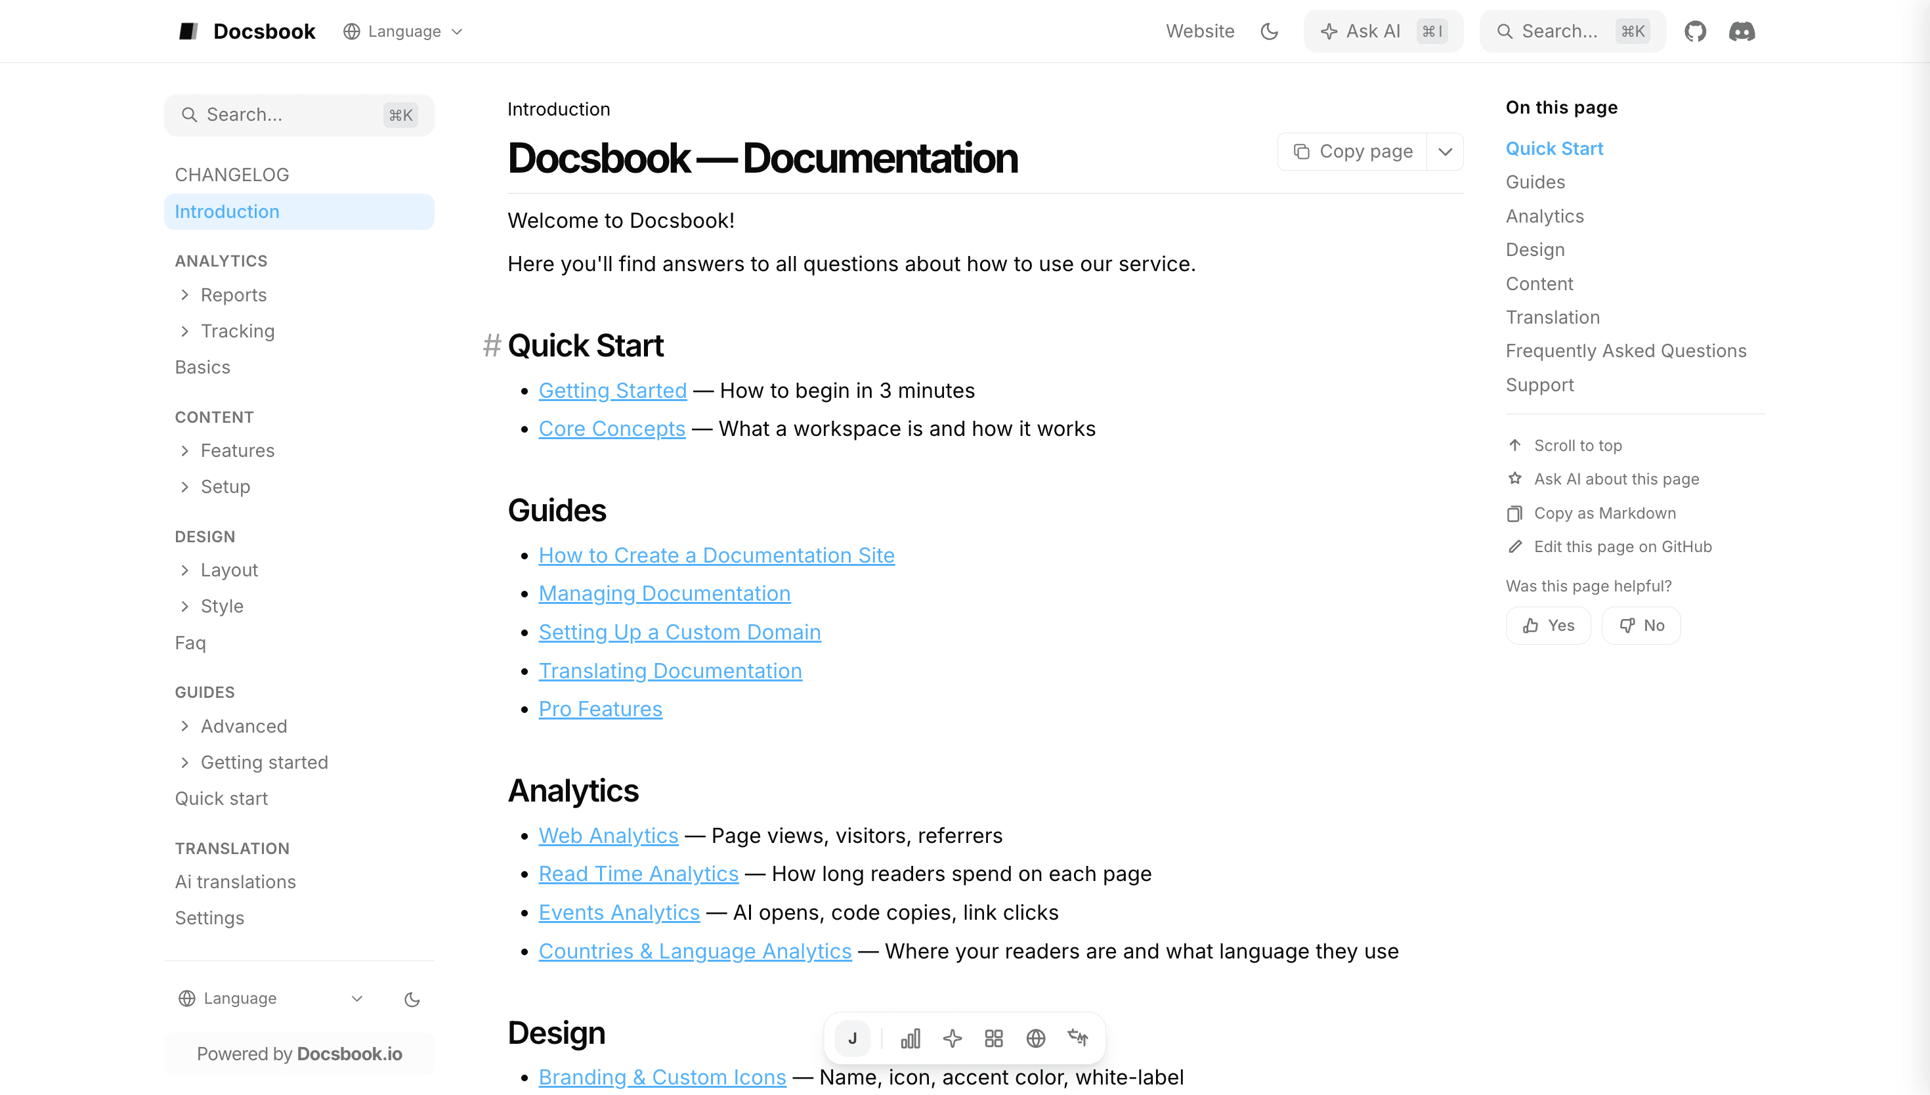Open the grid apps icon in floating toolbar
Image resolution: width=1930 pixels, height=1095 pixels.
[994, 1039]
